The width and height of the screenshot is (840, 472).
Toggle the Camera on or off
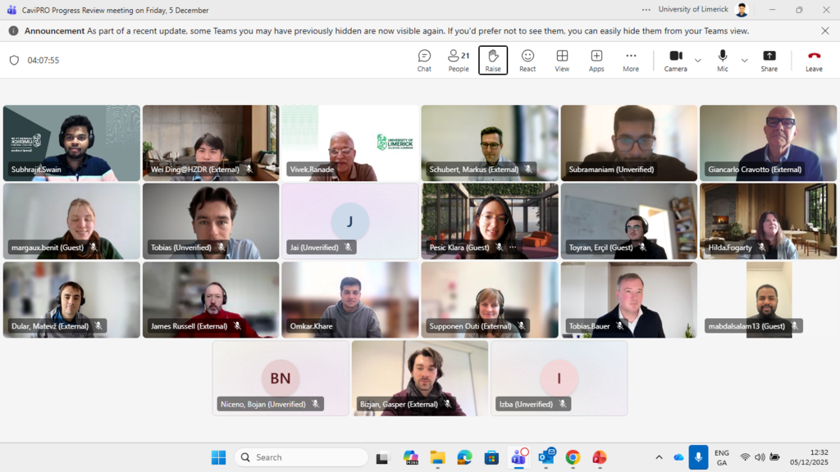[676, 60]
